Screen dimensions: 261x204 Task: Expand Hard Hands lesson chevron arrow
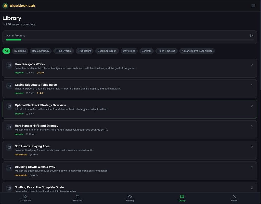coord(252,126)
